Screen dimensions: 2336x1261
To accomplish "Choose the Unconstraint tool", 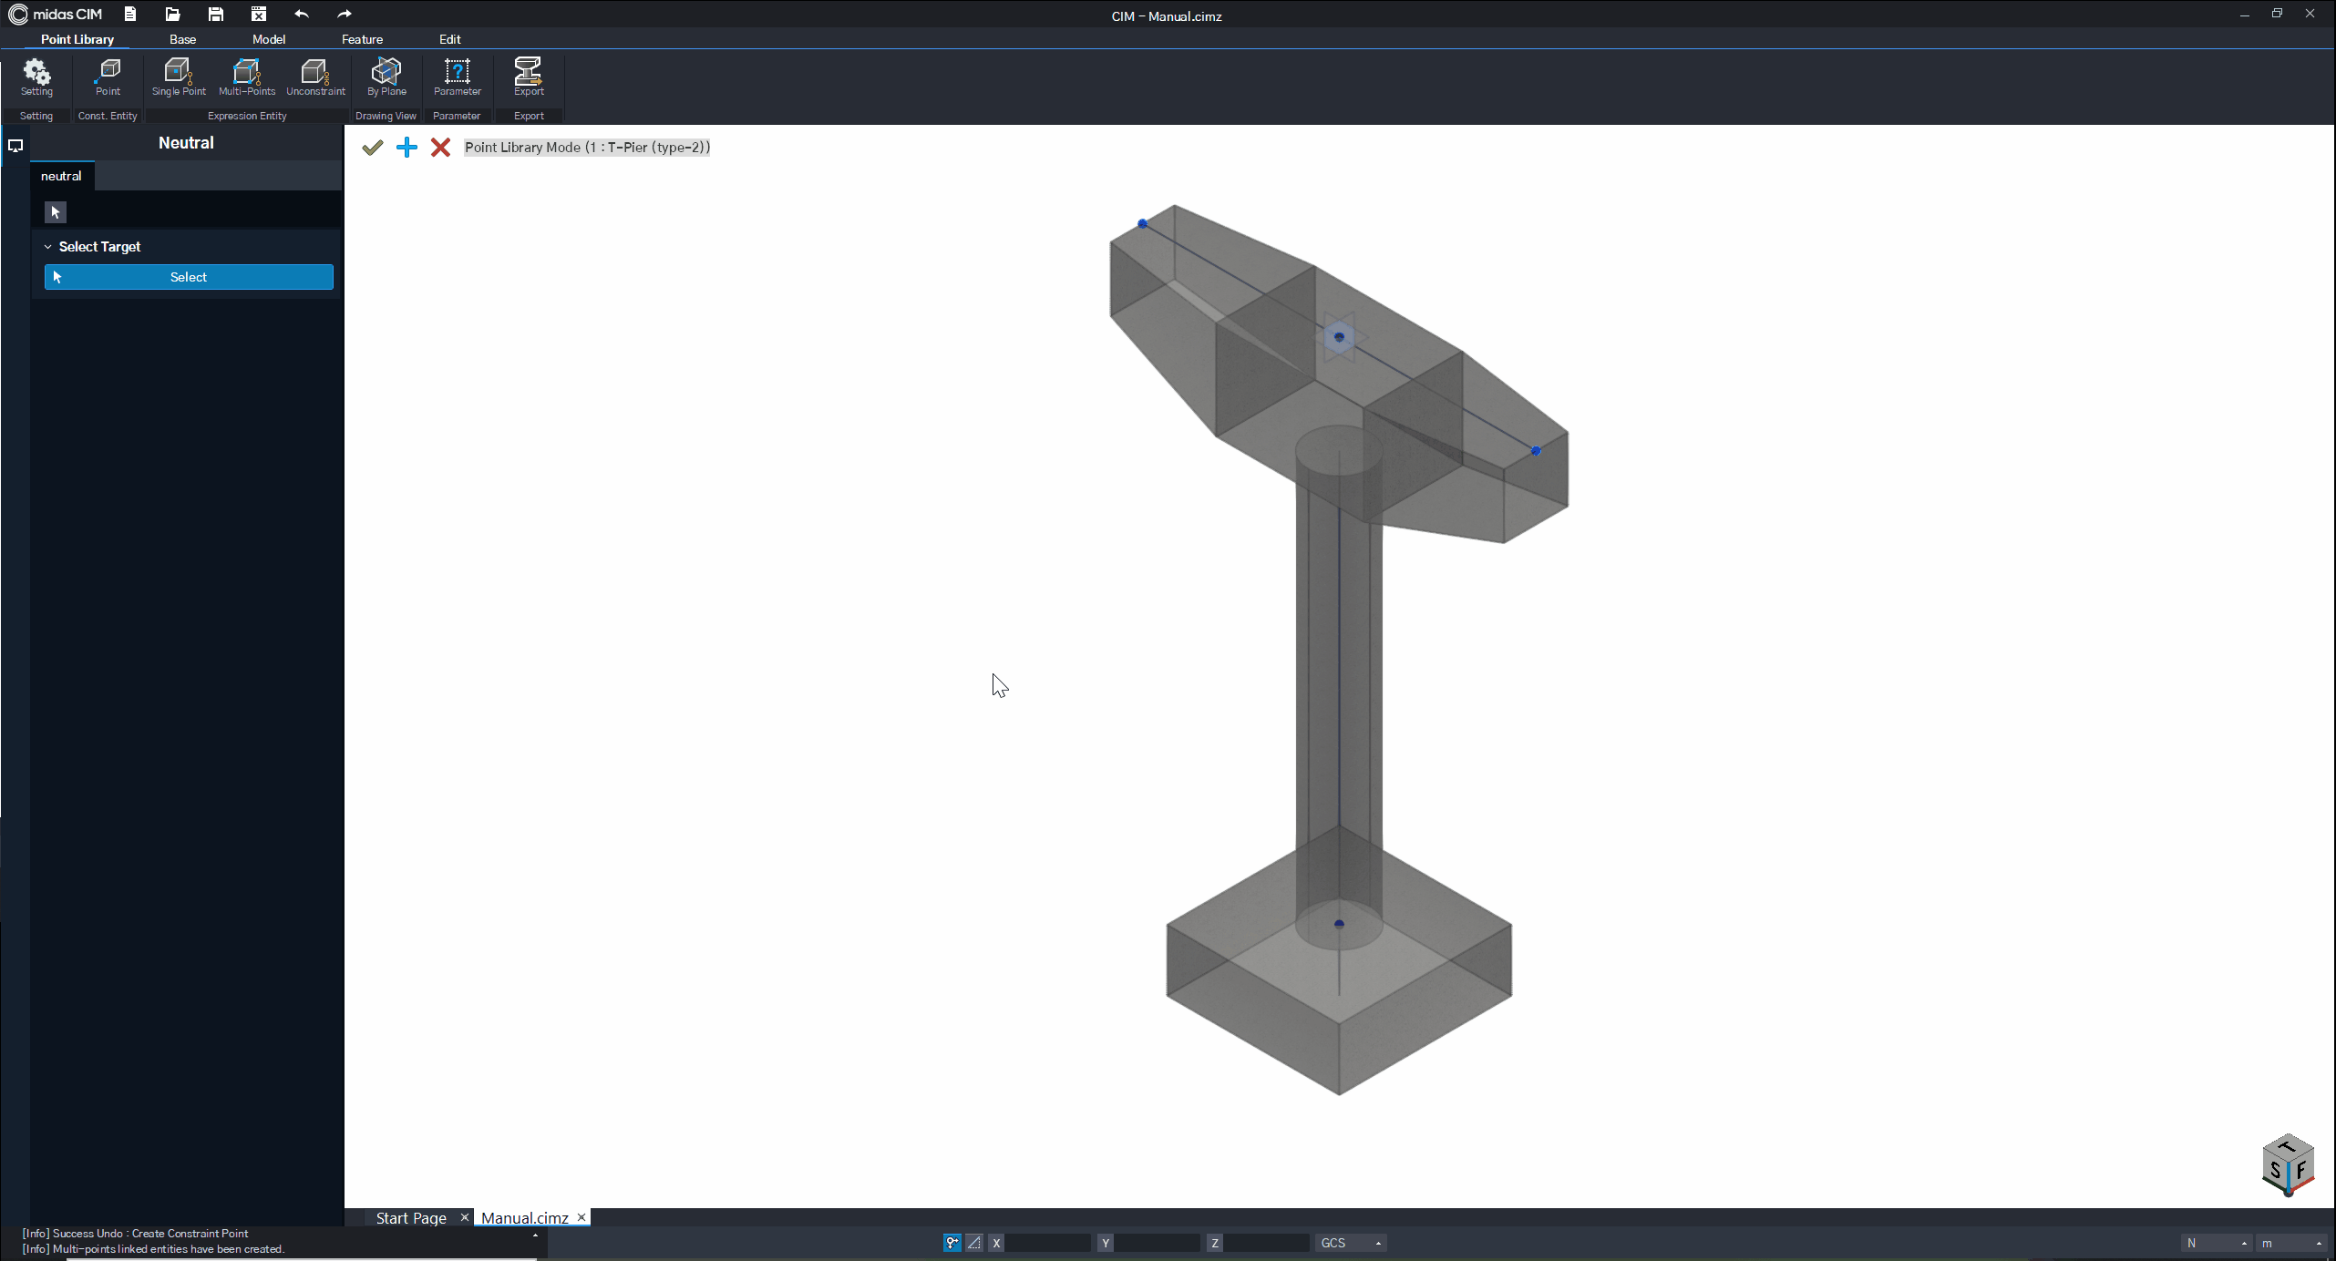I will pos(315,77).
